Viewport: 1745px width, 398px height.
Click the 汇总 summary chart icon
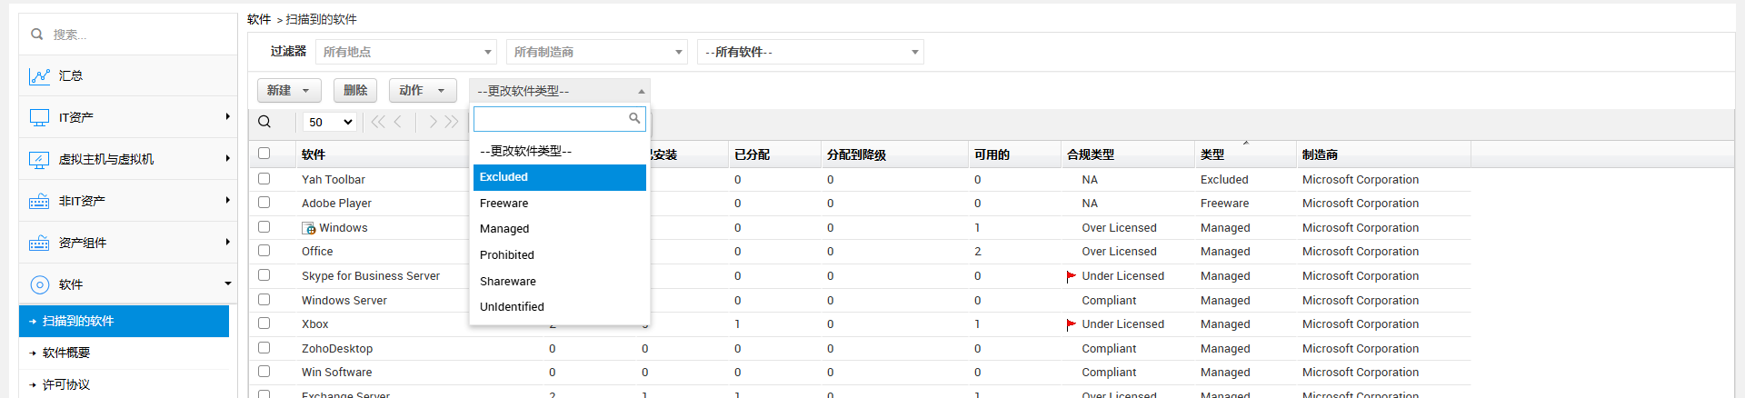[x=39, y=76]
